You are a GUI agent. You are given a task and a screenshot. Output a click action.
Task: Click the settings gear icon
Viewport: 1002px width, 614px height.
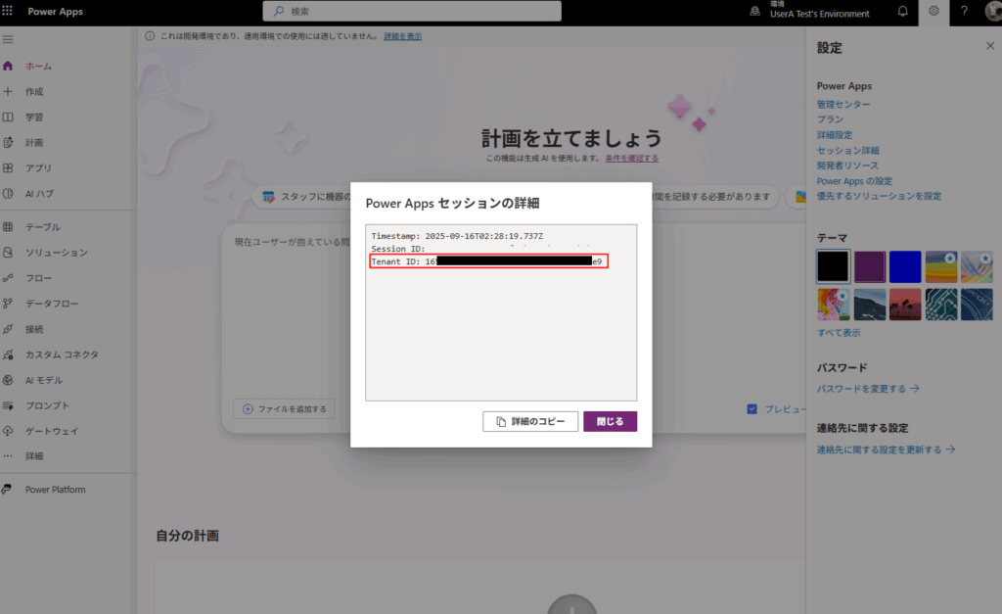[934, 12]
